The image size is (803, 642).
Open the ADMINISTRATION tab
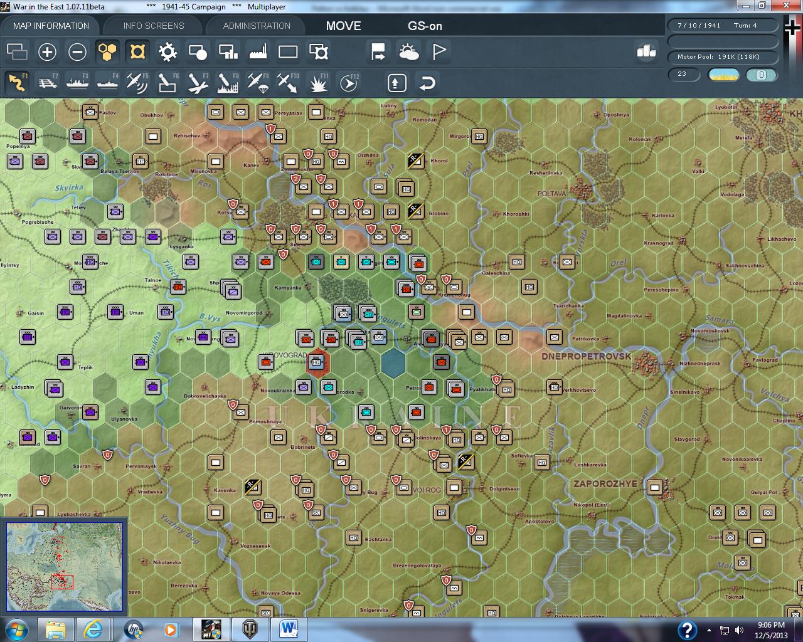tap(257, 26)
